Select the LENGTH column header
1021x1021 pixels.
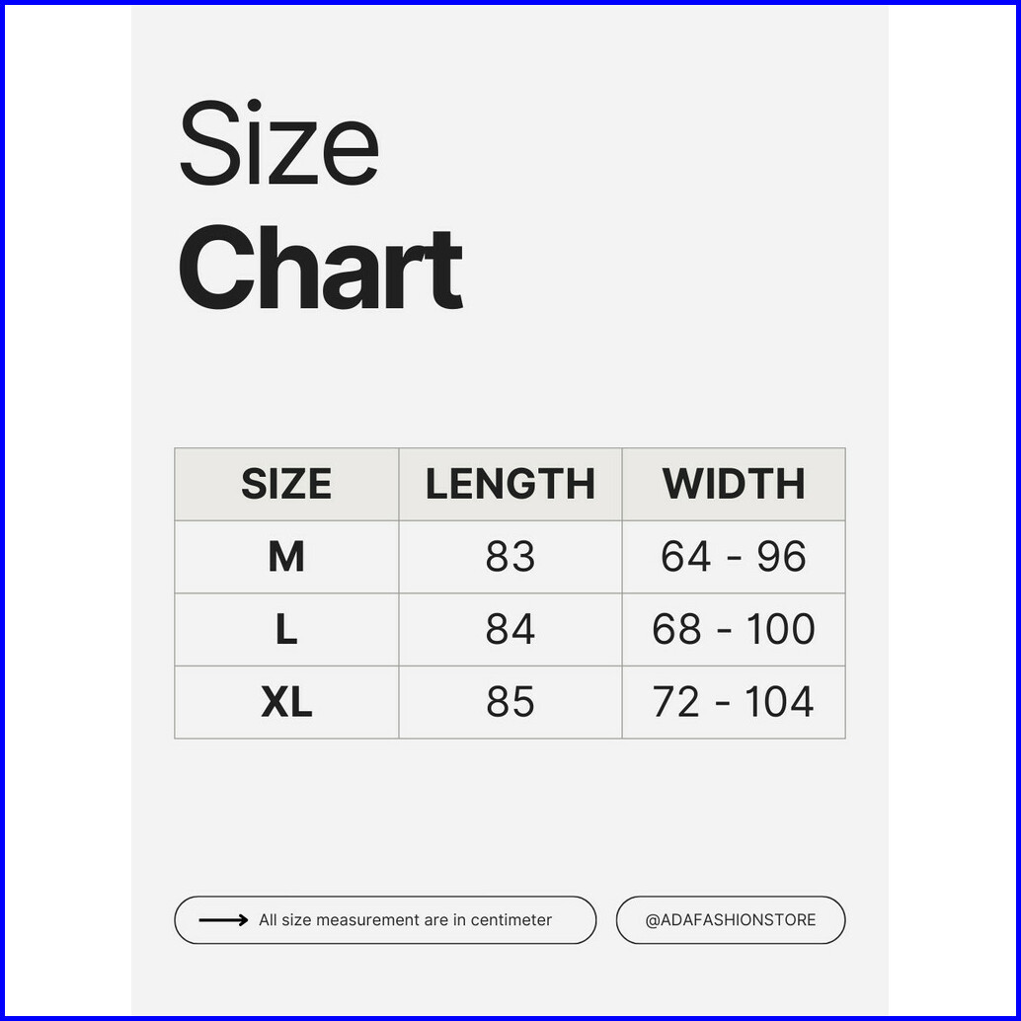tap(510, 484)
